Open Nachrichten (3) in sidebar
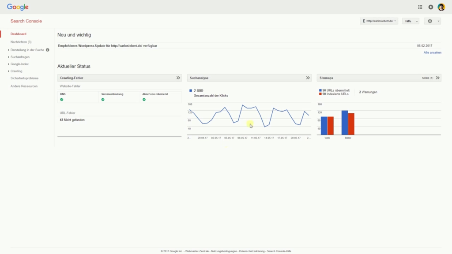 pos(21,42)
